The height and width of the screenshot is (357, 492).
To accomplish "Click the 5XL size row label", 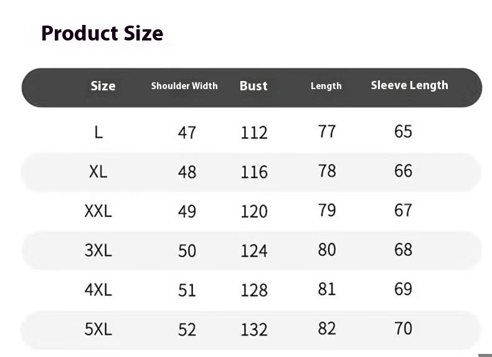I will pos(98,330).
